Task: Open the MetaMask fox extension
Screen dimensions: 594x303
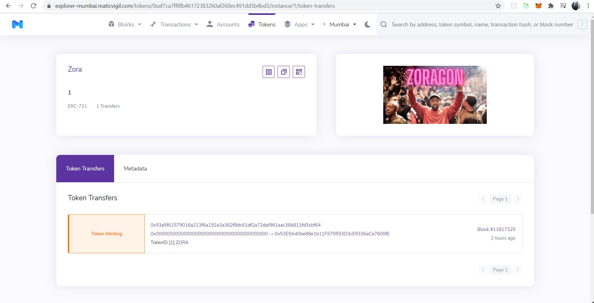Action: [x=538, y=6]
